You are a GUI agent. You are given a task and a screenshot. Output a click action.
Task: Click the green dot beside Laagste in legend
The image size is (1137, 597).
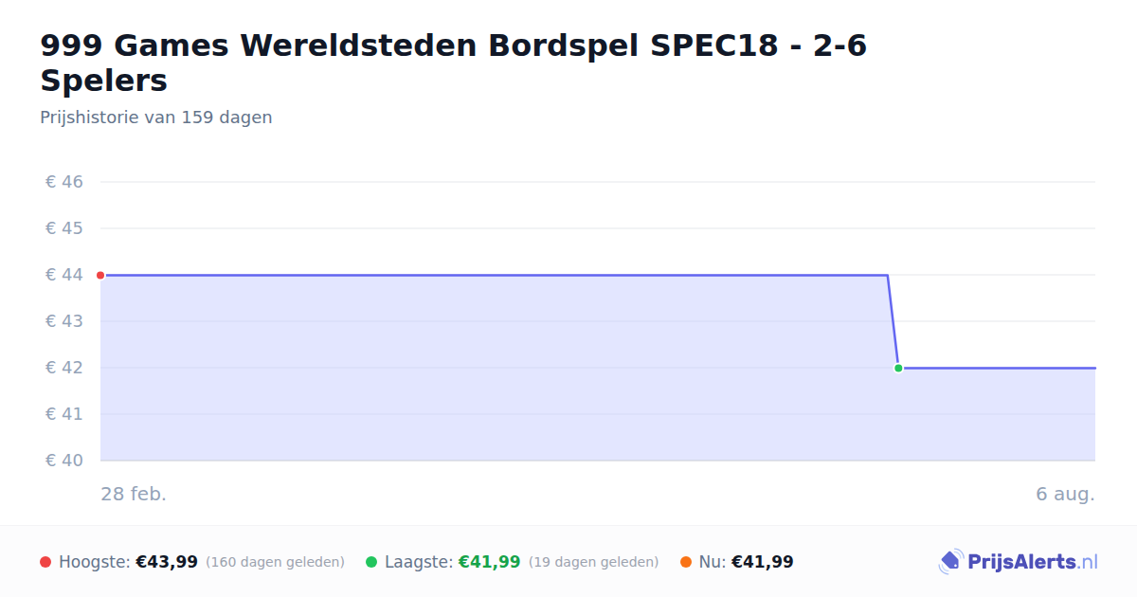(371, 562)
